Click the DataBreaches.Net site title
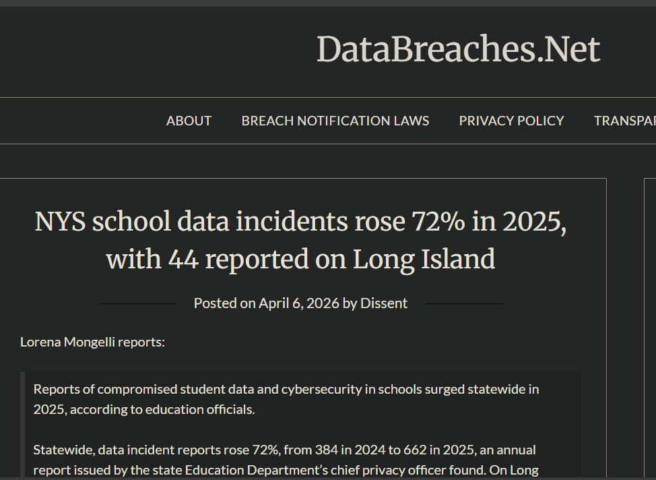 pos(458,50)
